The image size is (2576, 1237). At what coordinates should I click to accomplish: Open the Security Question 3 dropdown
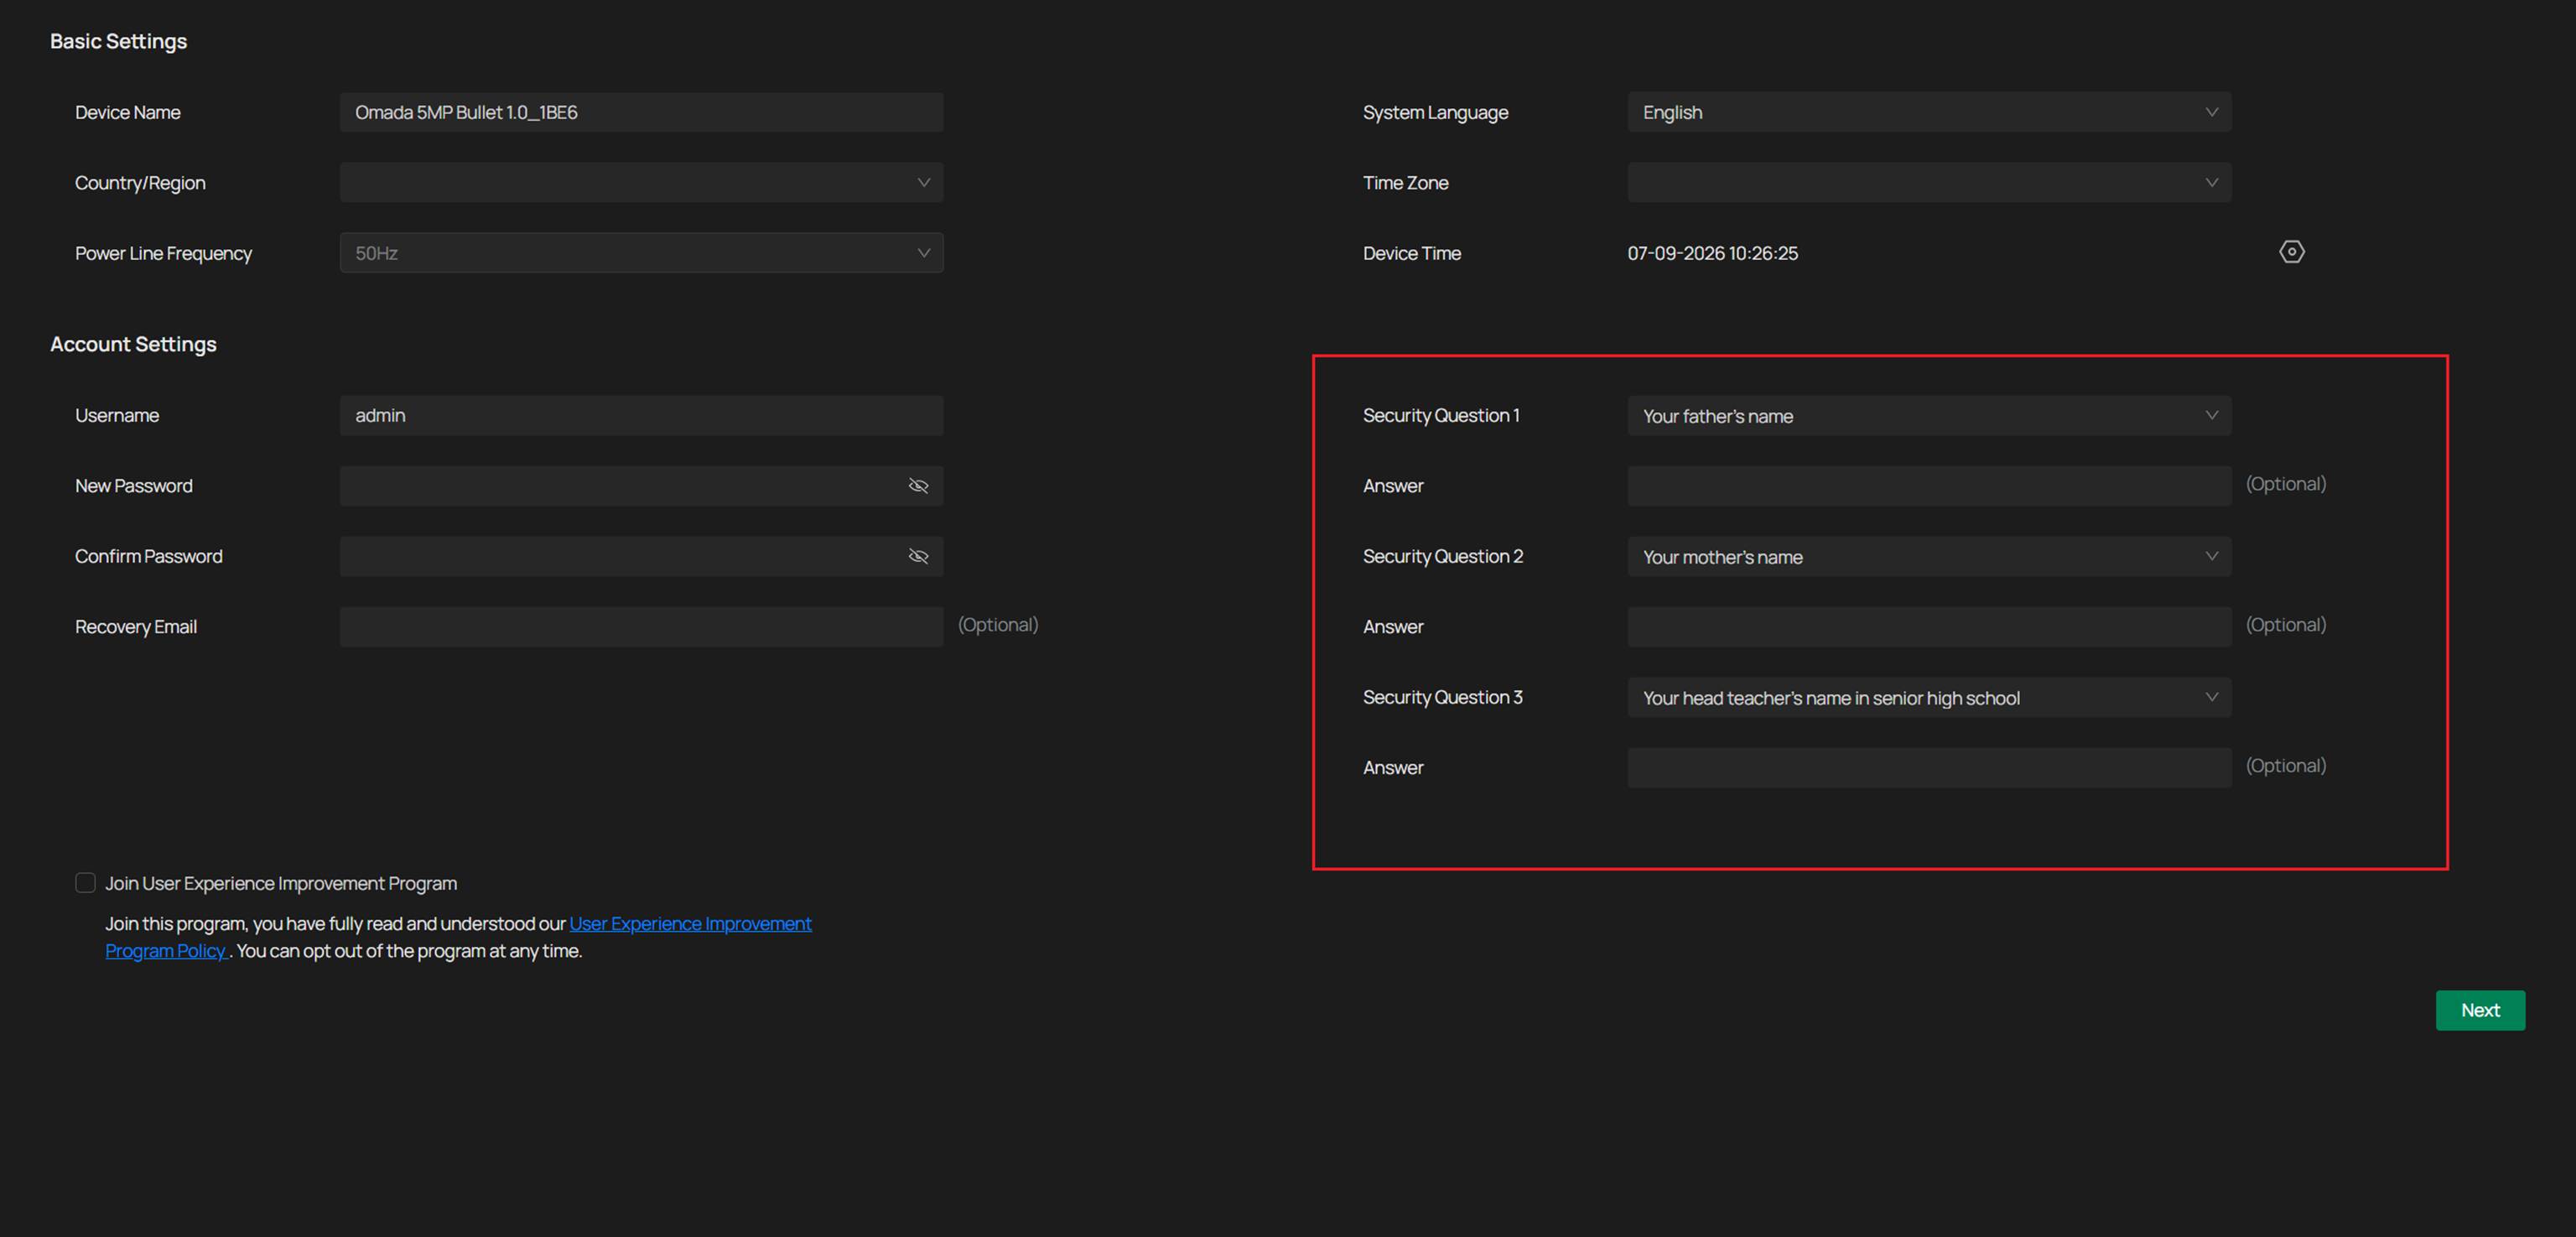click(1929, 698)
